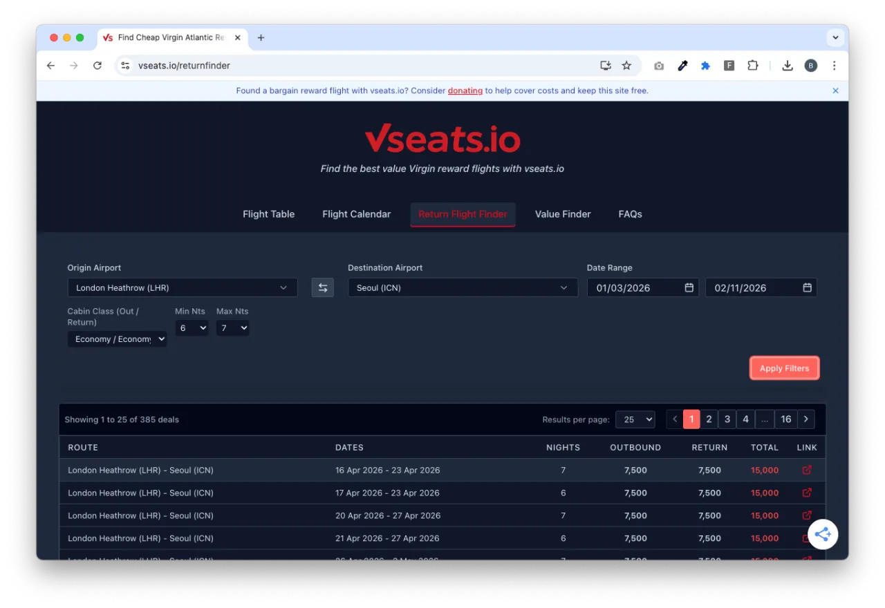This screenshot has height=608, width=885.
Task: Open the FAQs tab
Action: 630,214
